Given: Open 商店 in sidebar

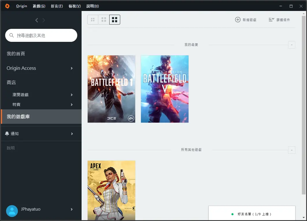Looking at the screenshot, I should (11, 83).
